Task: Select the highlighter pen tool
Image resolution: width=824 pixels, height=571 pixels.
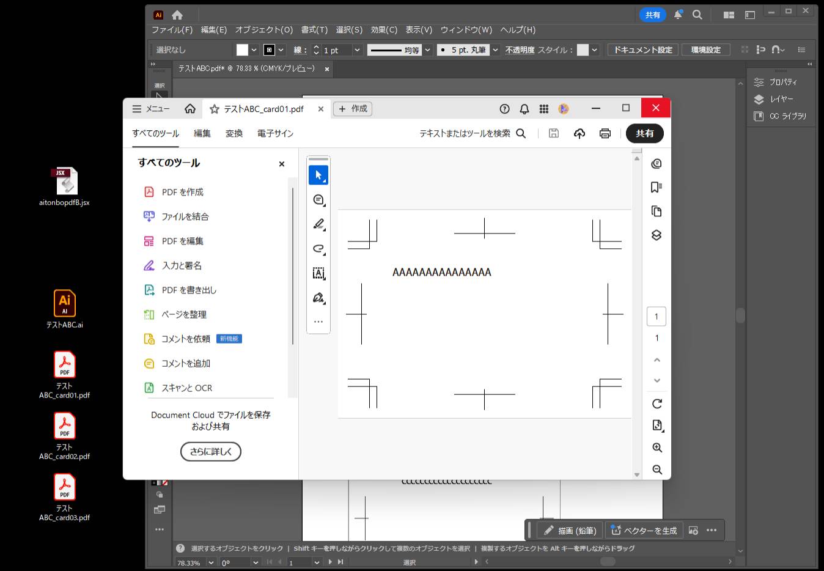Action: [318, 224]
